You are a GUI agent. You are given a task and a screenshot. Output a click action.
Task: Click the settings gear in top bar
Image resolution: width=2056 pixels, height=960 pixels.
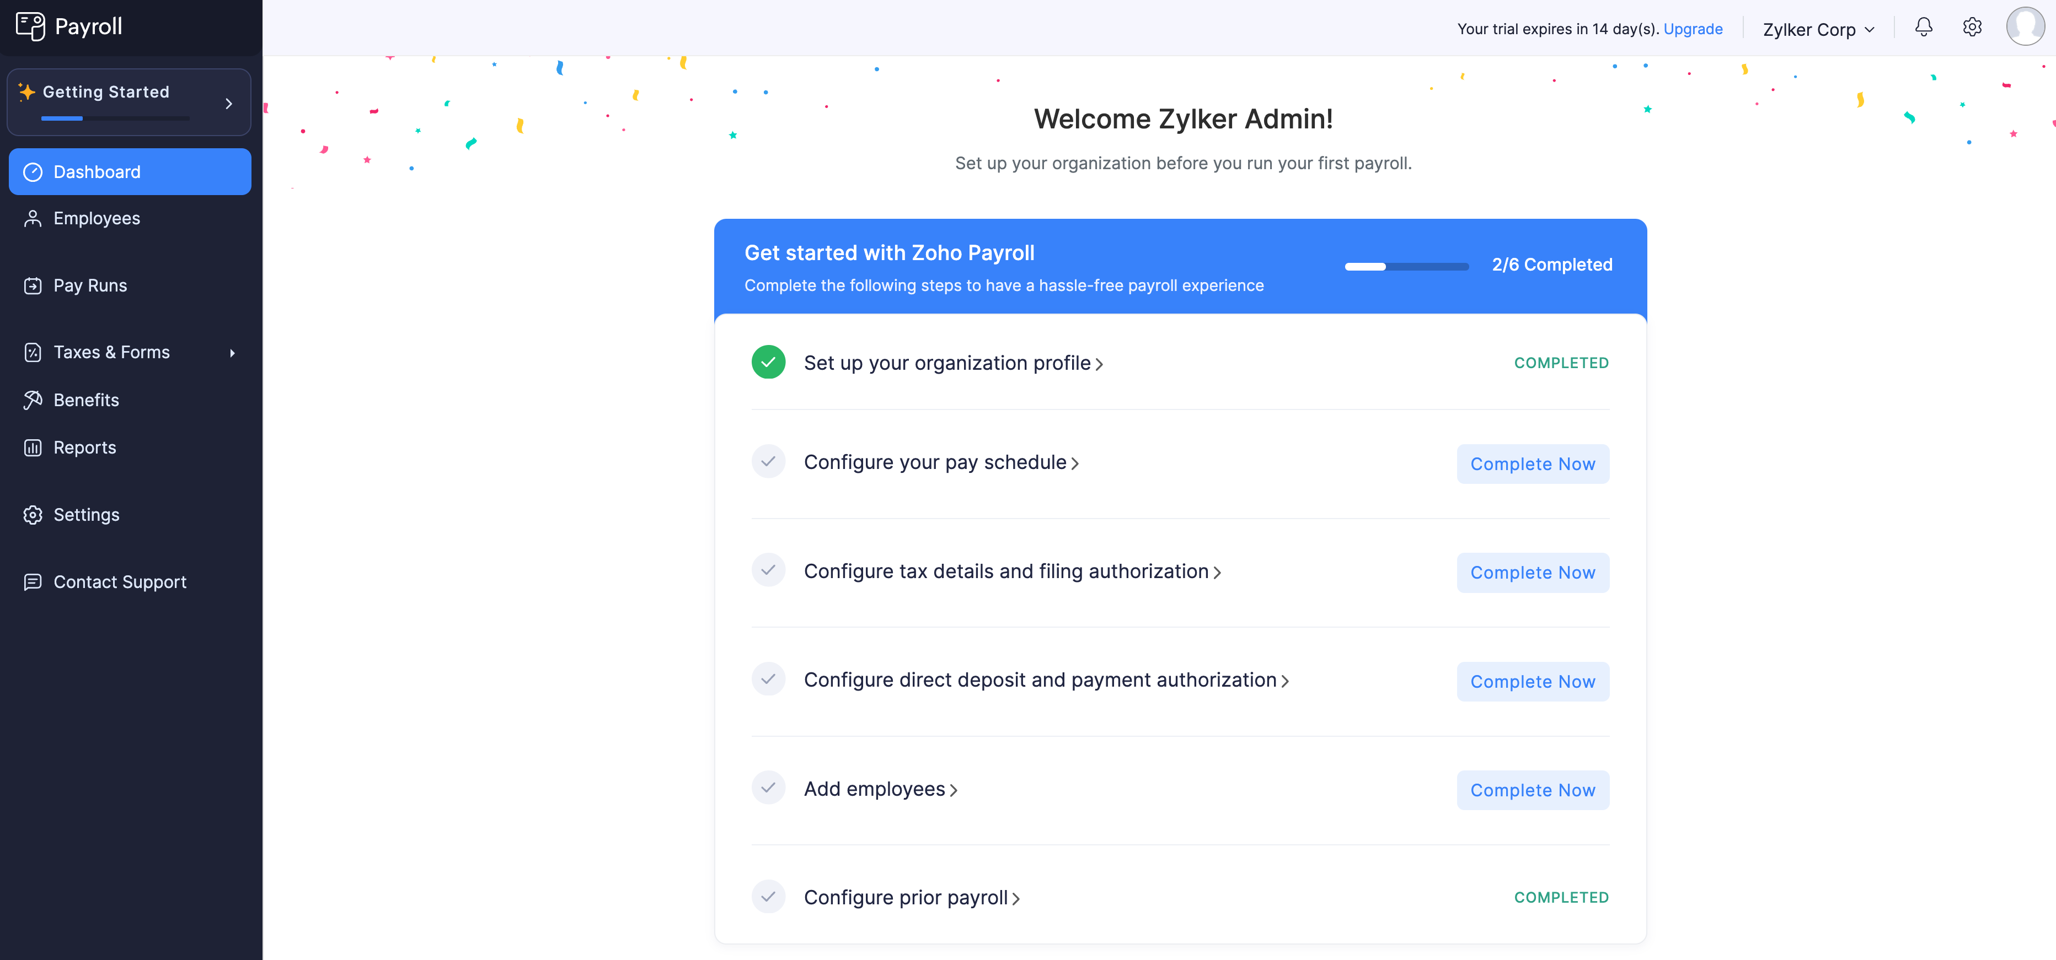click(1972, 28)
